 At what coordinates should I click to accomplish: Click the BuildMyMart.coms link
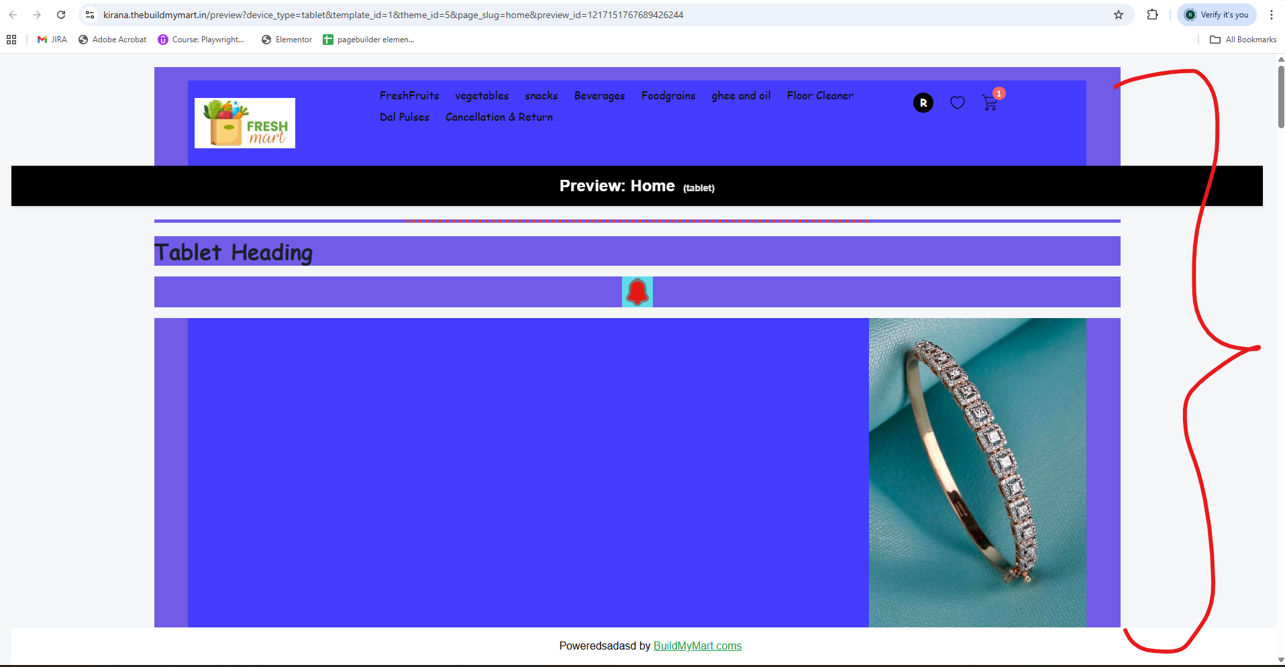point(698,646)
